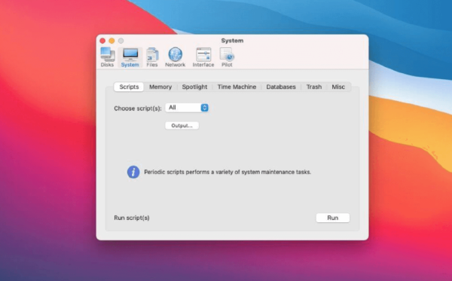Select the Misc tab
The width and height of the screenshot is (452, 281).
338,87
